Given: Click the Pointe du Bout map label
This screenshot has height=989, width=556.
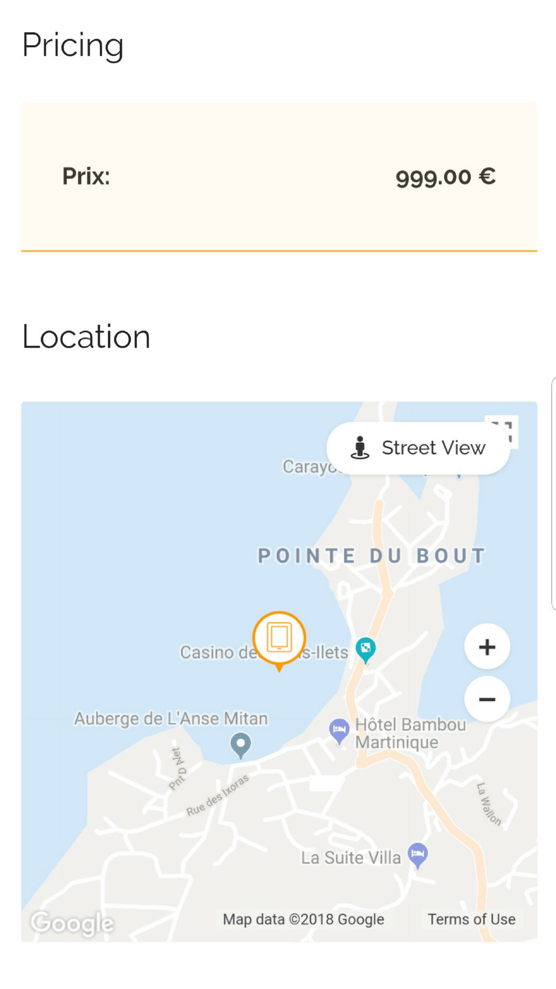Looking at the screenshot, I should click(371, 556).
